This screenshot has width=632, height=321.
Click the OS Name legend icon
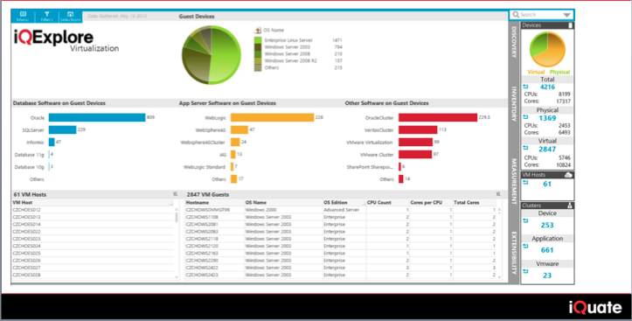pos(257,31)
